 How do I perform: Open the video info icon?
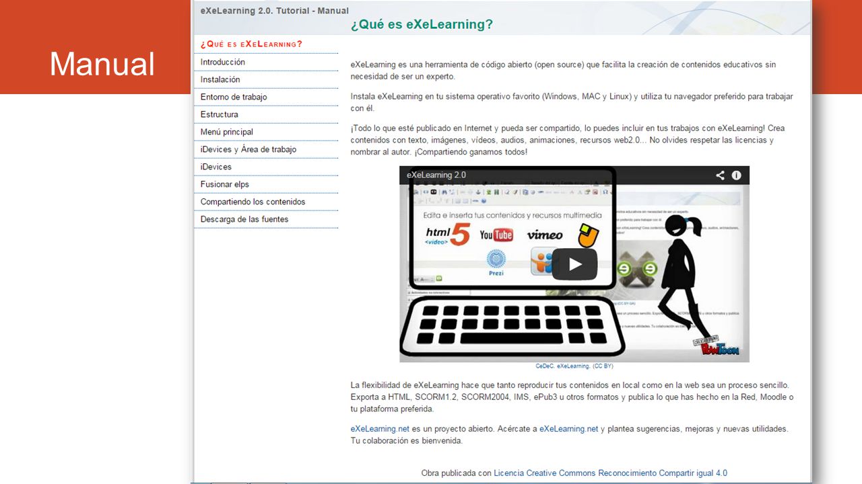coord(737,175)
